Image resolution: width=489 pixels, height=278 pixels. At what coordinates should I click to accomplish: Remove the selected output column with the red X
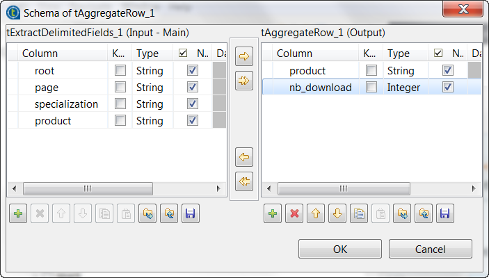(x=294, y=214)
